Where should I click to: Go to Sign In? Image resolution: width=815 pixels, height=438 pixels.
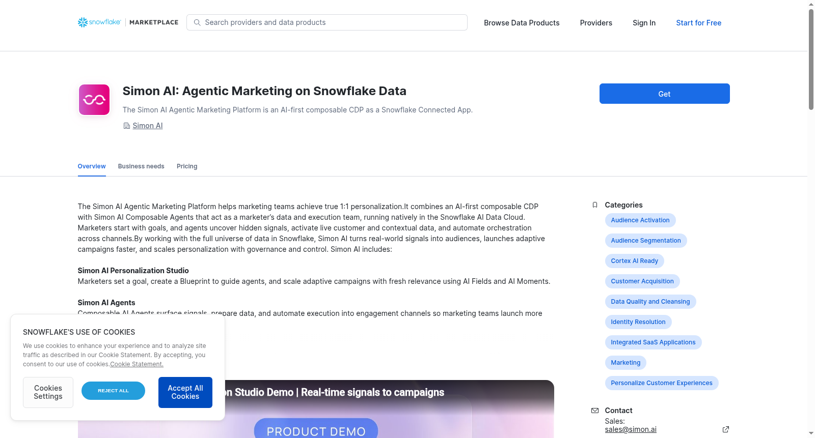pos(644,23)
